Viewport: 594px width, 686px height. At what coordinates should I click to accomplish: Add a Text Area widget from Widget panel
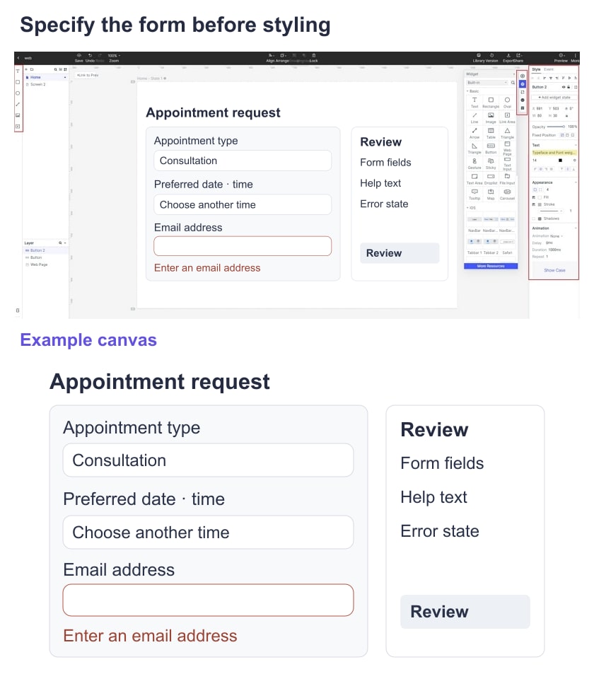point(474,179)
